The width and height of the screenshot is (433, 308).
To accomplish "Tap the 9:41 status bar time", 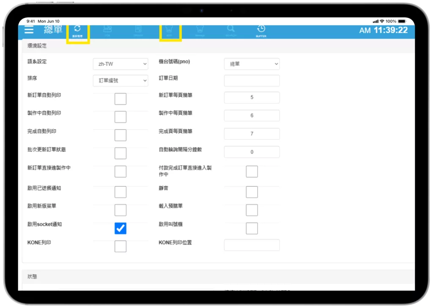I will 30,21.
